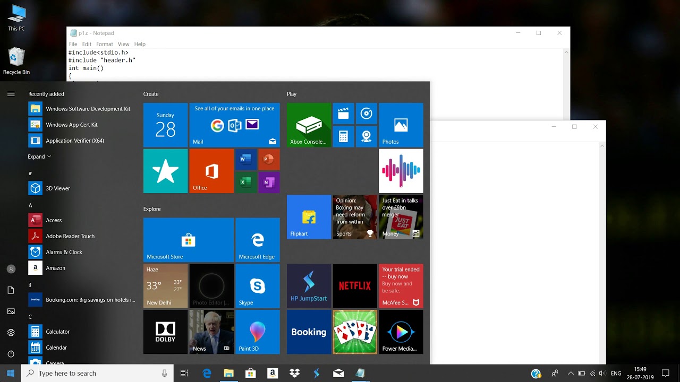The height and width of the screenshot is (382, 680).
Task: Open the Help menu in Notepad
Action: pos(140,44)
